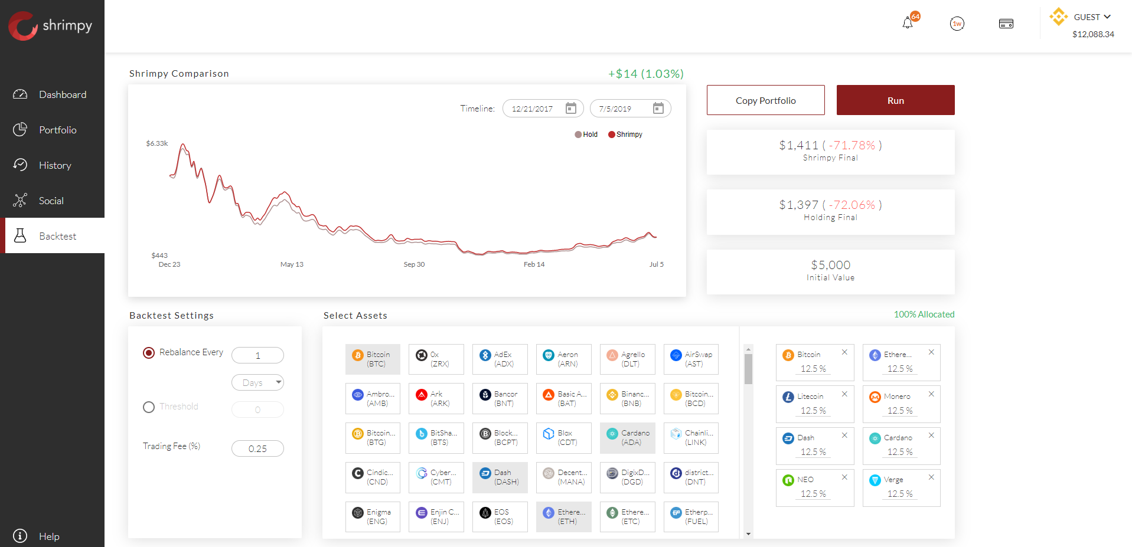Remove Ethereum from the allocation list

pyautogui.click(x=931, y=352)
